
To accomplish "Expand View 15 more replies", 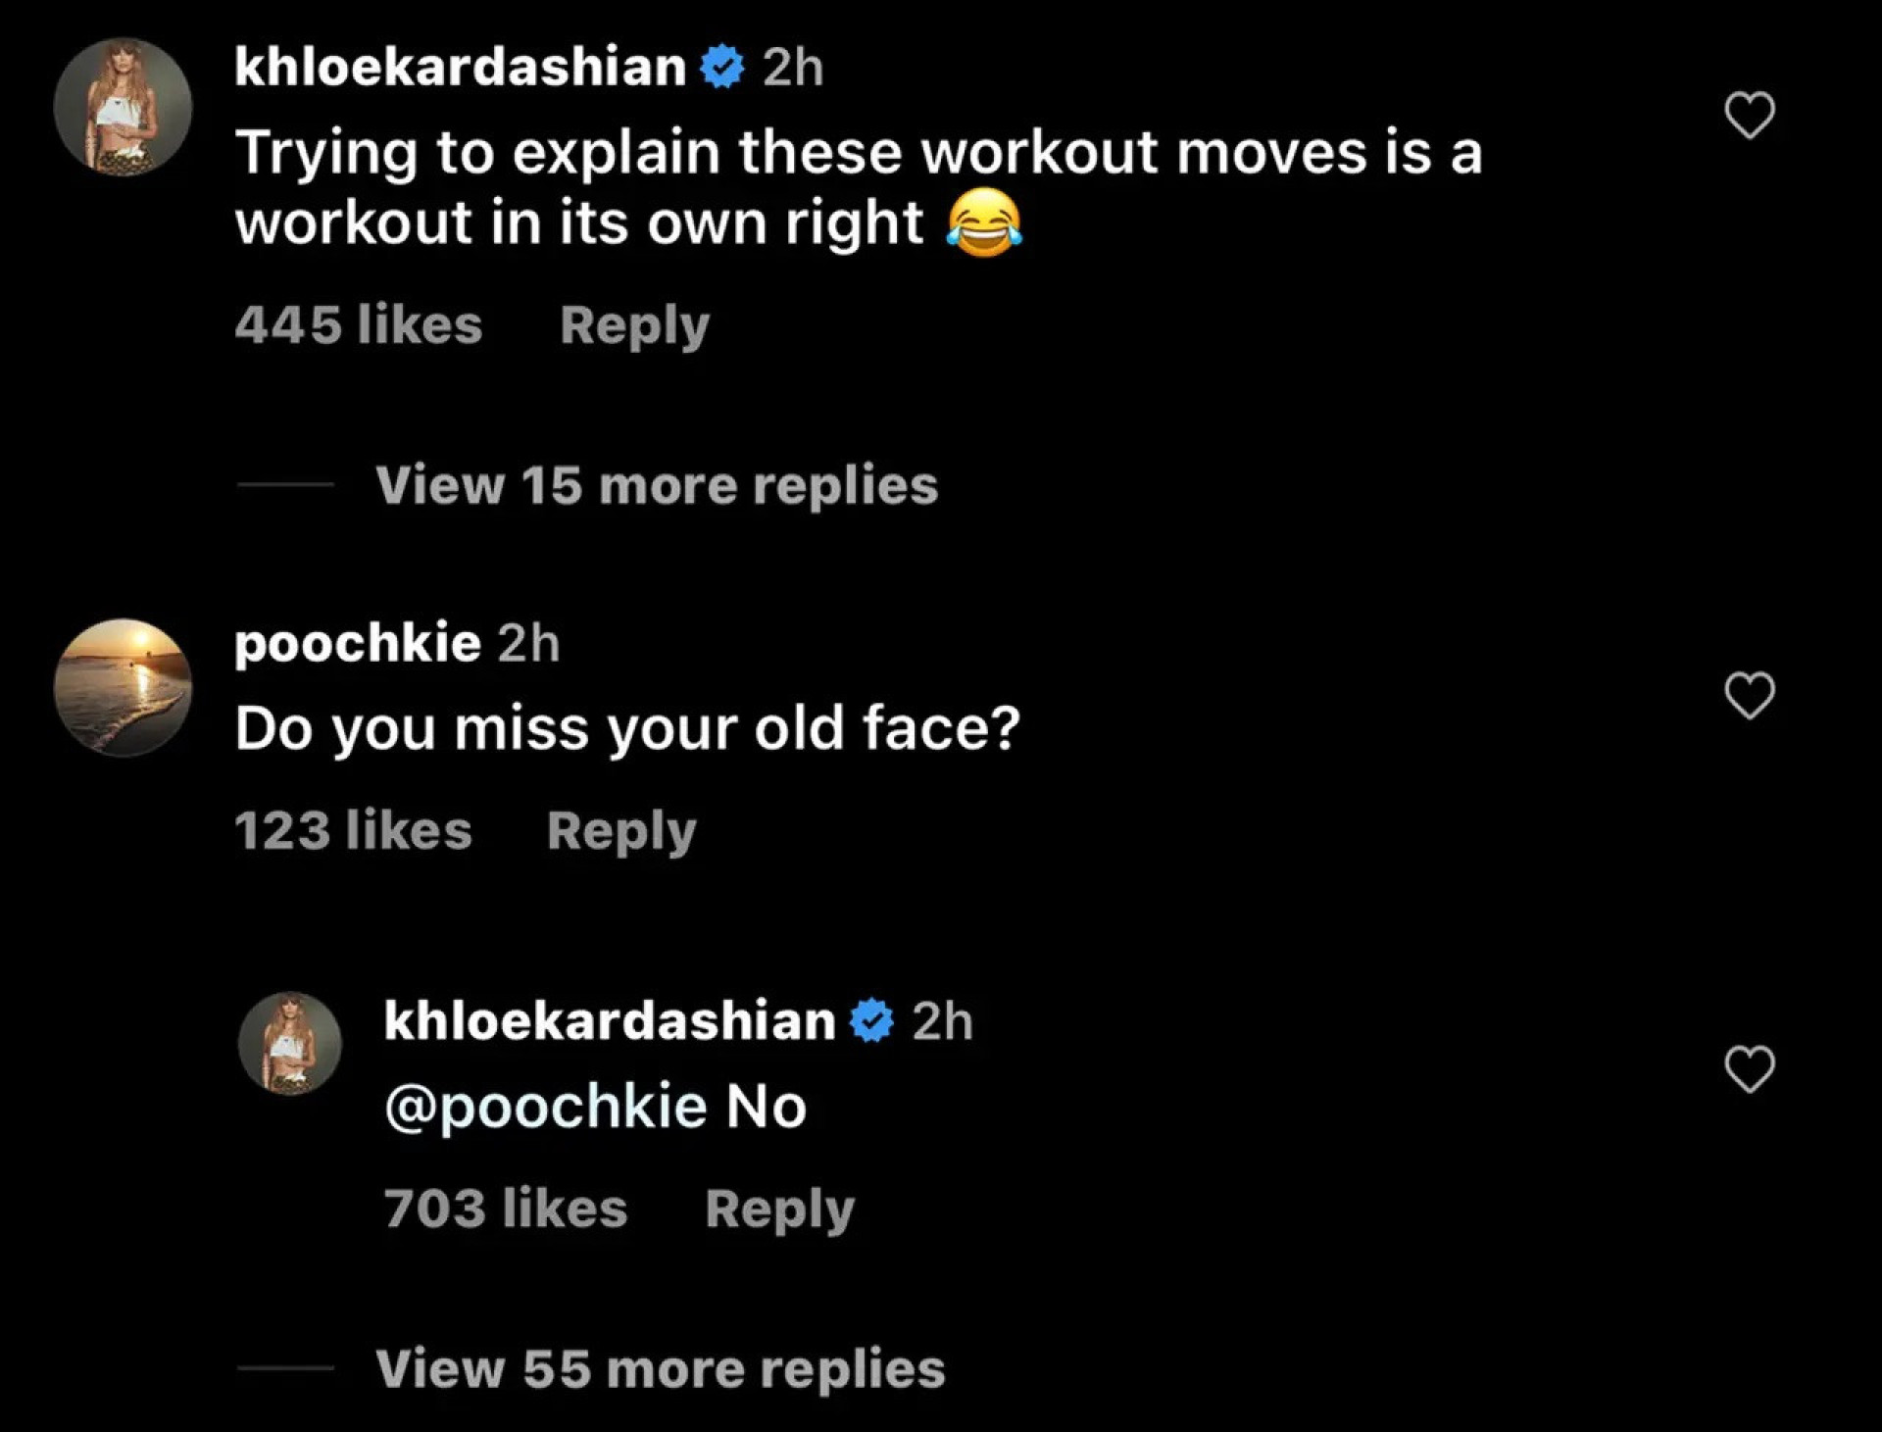I will [658, 484].
